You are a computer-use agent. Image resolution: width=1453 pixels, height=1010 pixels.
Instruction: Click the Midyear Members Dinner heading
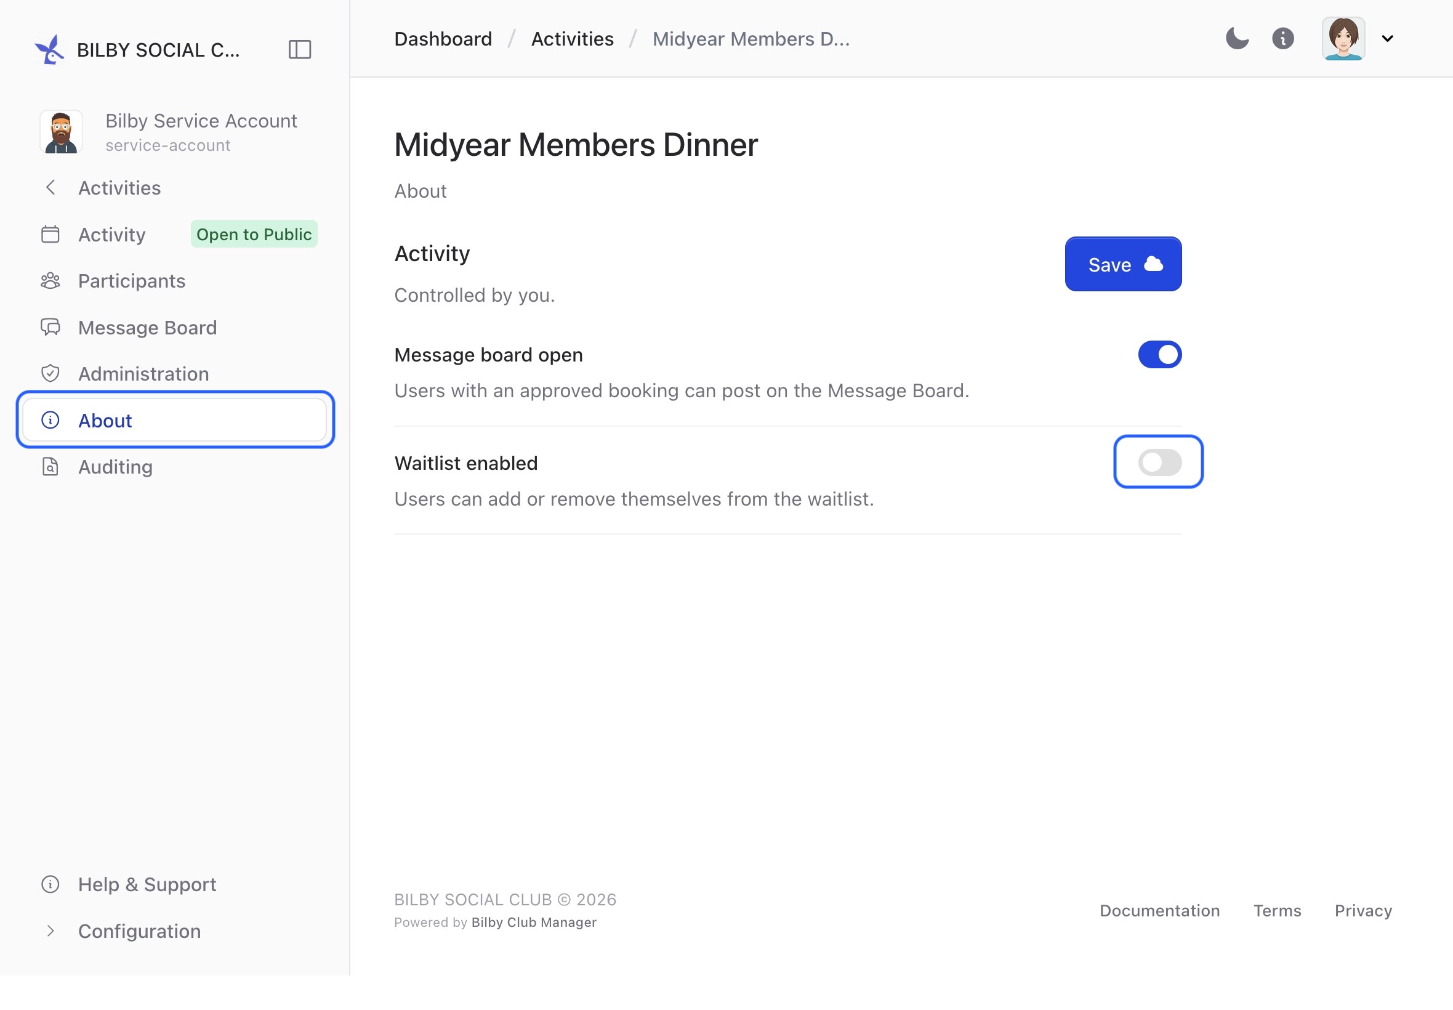(x=576, y=144)
